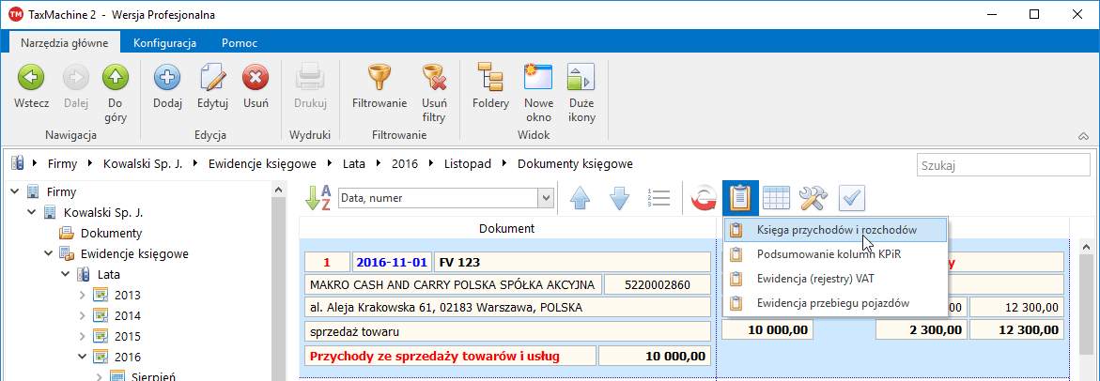Select the FV 123 document number
This screenshot has height=381, width=1100.
click(x=572, y=264)
